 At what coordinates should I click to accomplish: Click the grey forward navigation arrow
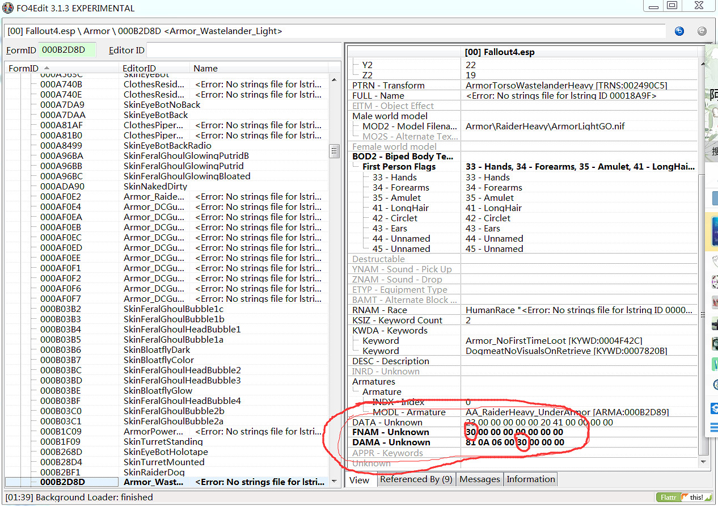click(x=702, y=31)
